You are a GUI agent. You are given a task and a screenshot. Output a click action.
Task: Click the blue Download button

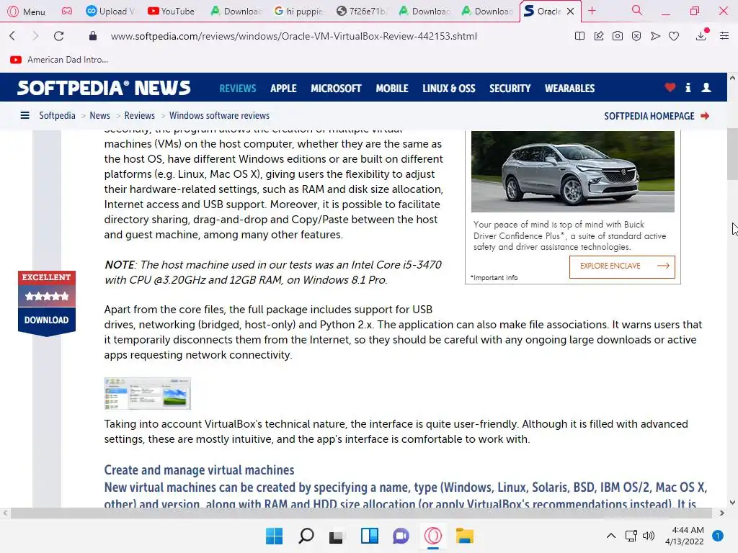47,320
